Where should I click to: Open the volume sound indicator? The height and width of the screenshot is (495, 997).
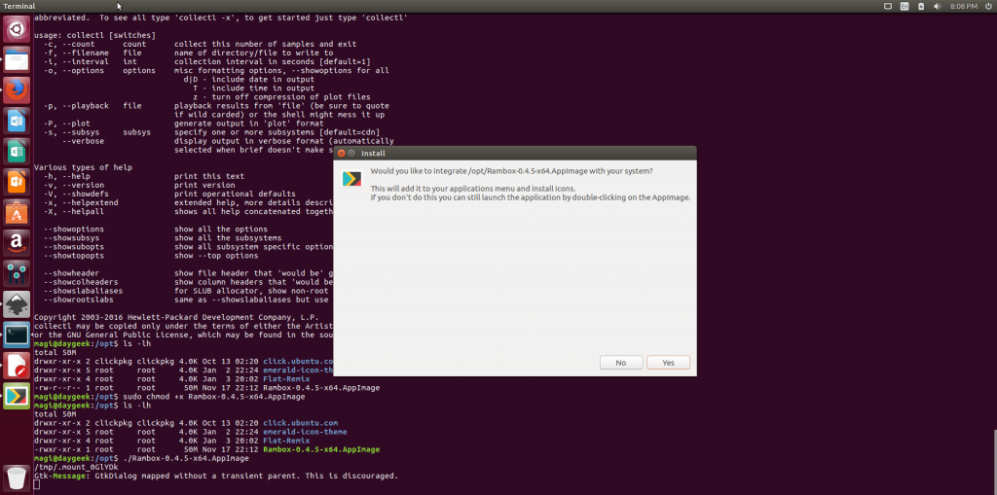[939, 6]
